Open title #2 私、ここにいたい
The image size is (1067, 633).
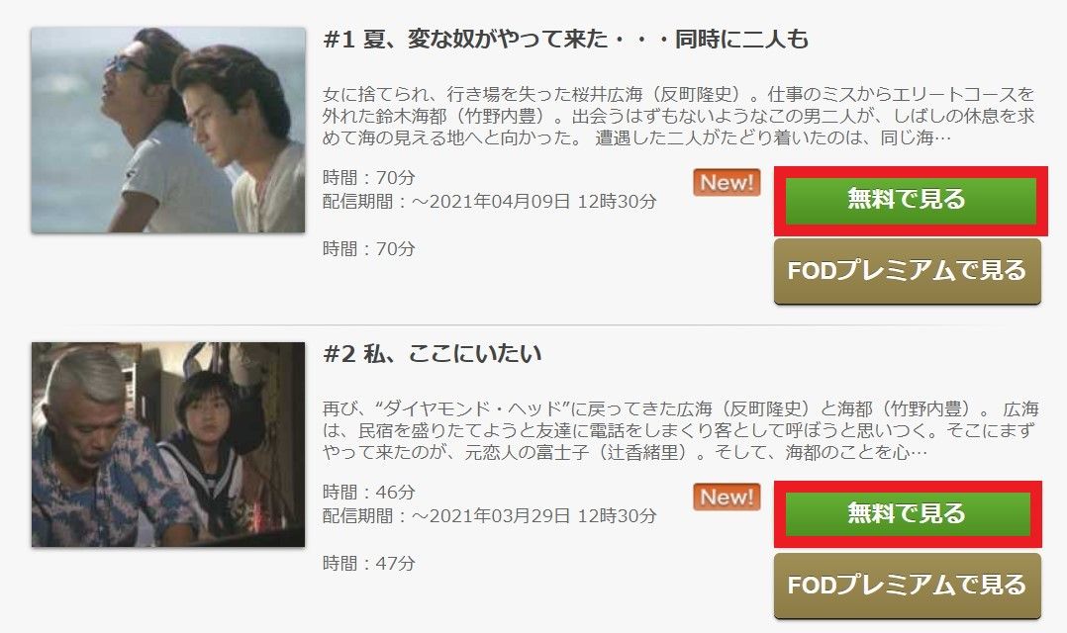click(x=433, y=353)
